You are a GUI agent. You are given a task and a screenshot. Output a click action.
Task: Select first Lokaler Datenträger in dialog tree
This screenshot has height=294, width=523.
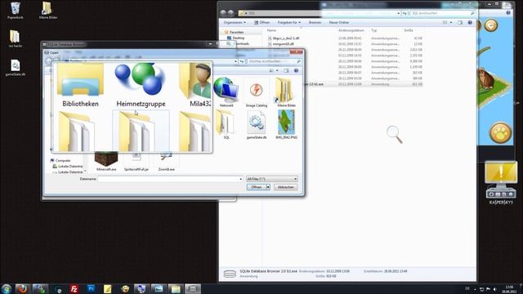(68, 166)
